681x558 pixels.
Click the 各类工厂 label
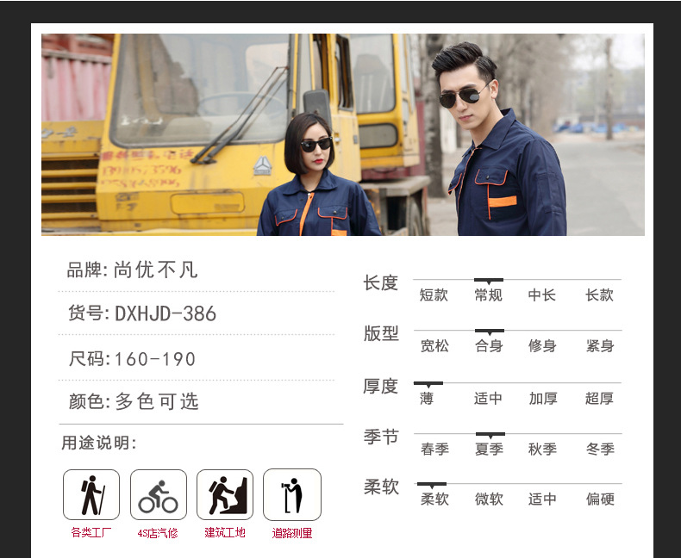(91, 533)
